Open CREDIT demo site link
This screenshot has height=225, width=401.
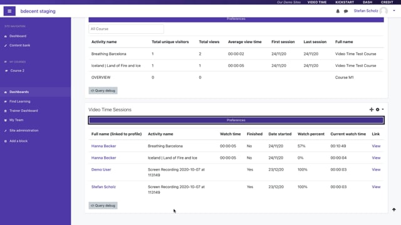(x=387, y=2)
